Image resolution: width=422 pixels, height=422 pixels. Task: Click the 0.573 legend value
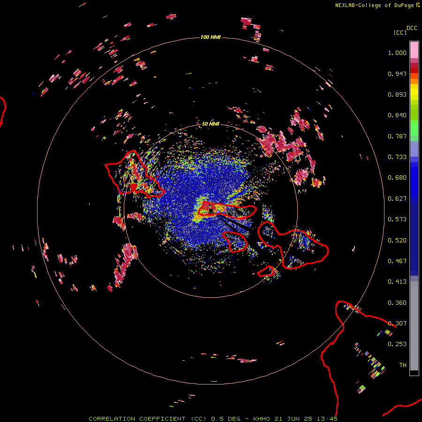pyautogui.click(x=397, y=219)
